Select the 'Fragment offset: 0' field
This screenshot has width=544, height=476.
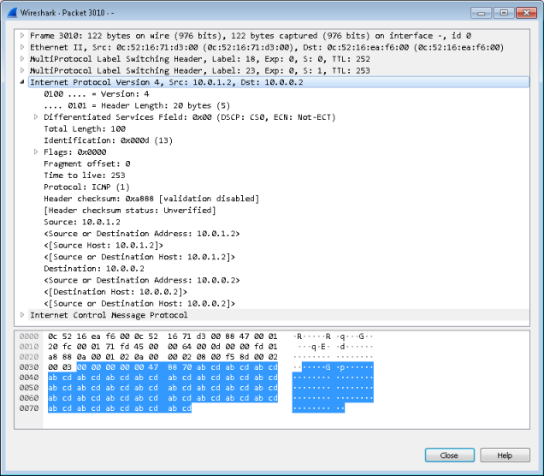point(87,164)
